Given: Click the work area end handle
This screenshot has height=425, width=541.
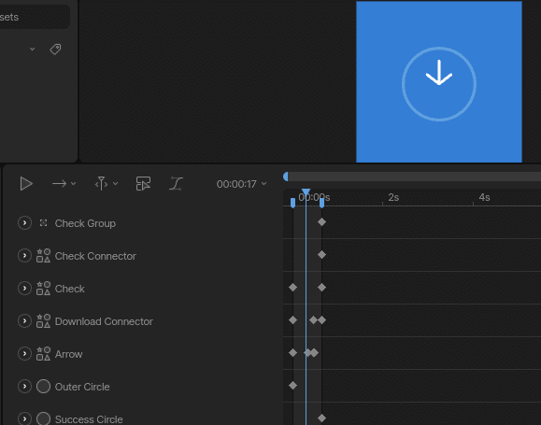Looking at the screenshot, I should coord(322,203).
